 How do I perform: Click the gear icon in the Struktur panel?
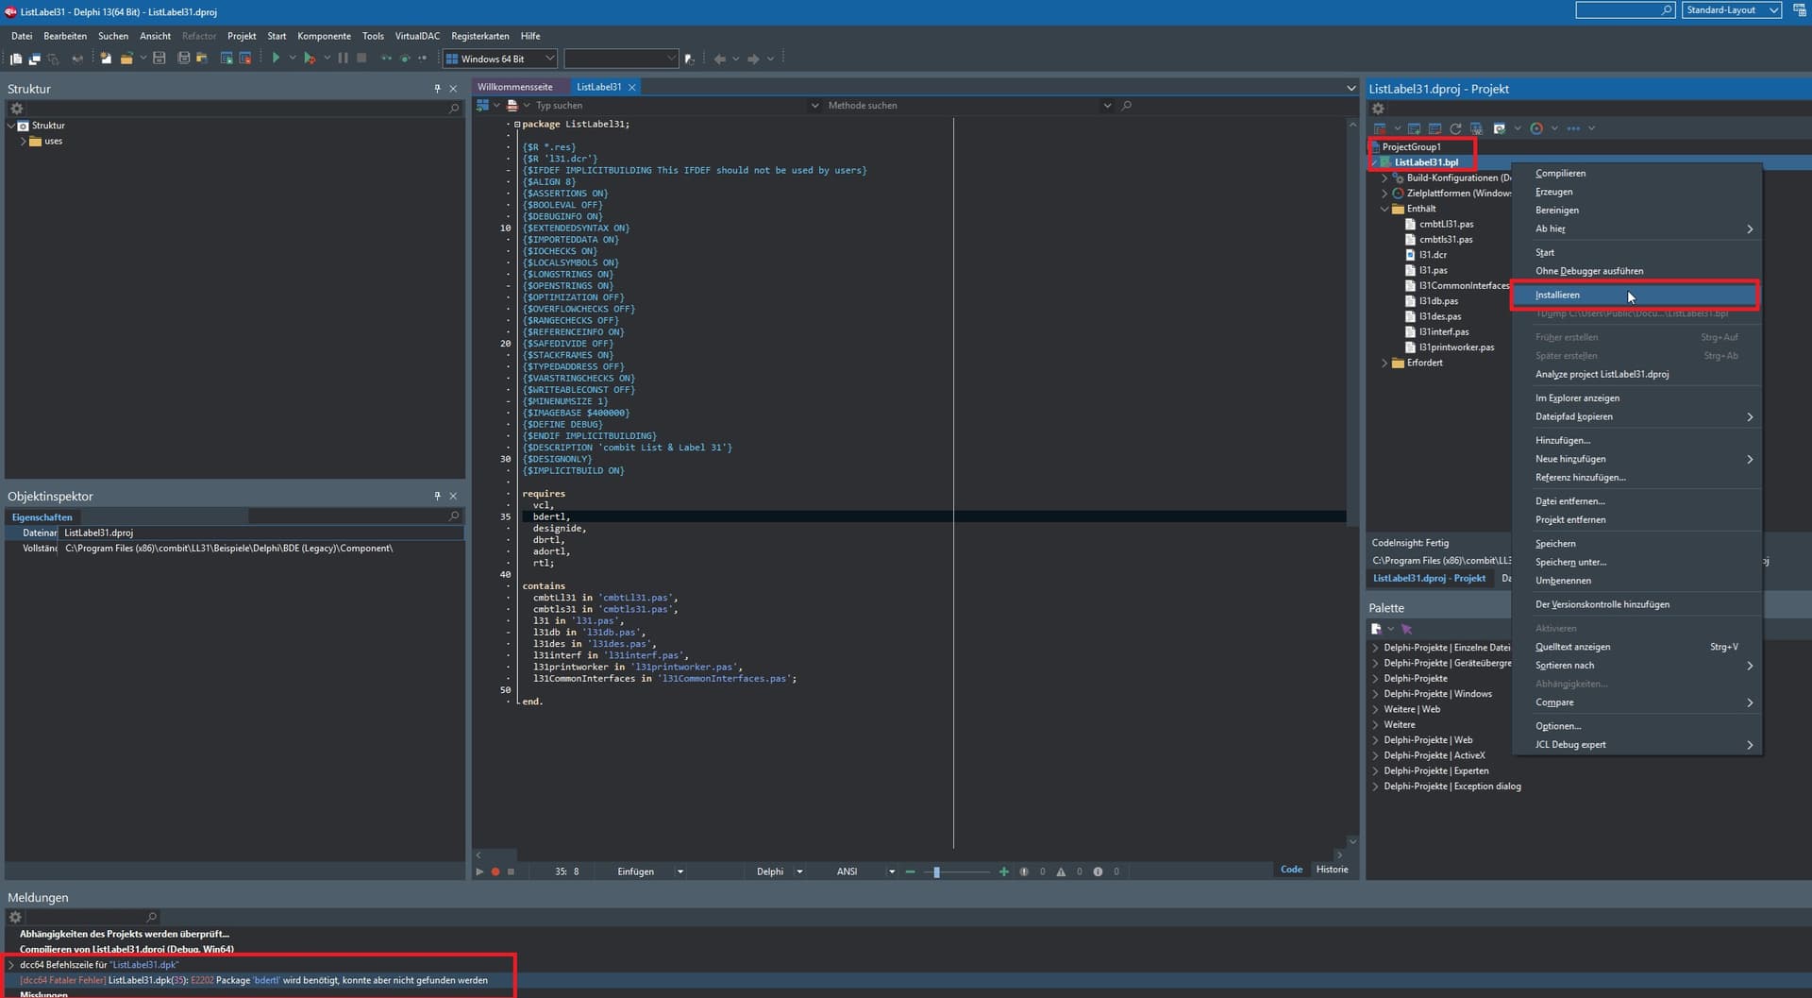tap(16, 109)
